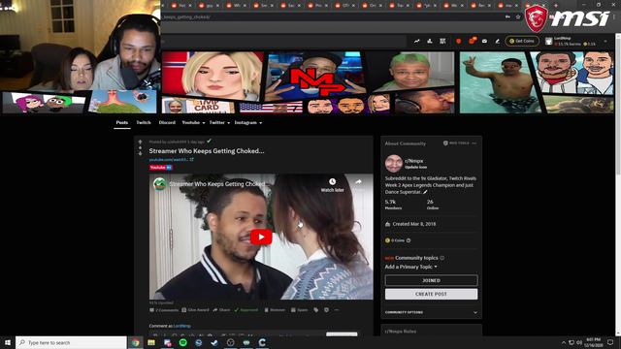Expand the Twitter dropdown menu
The height and width of the screenshot is (349, 621).
point(219,123)
